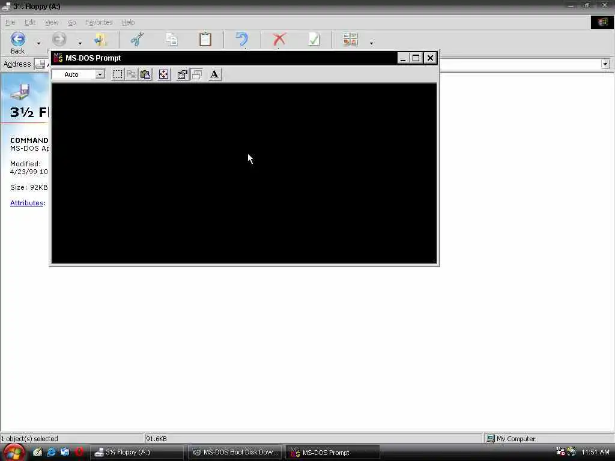
Task: Click the Paste icon in MS-DOS Prompt toolbar
Action: coord(145,74)
